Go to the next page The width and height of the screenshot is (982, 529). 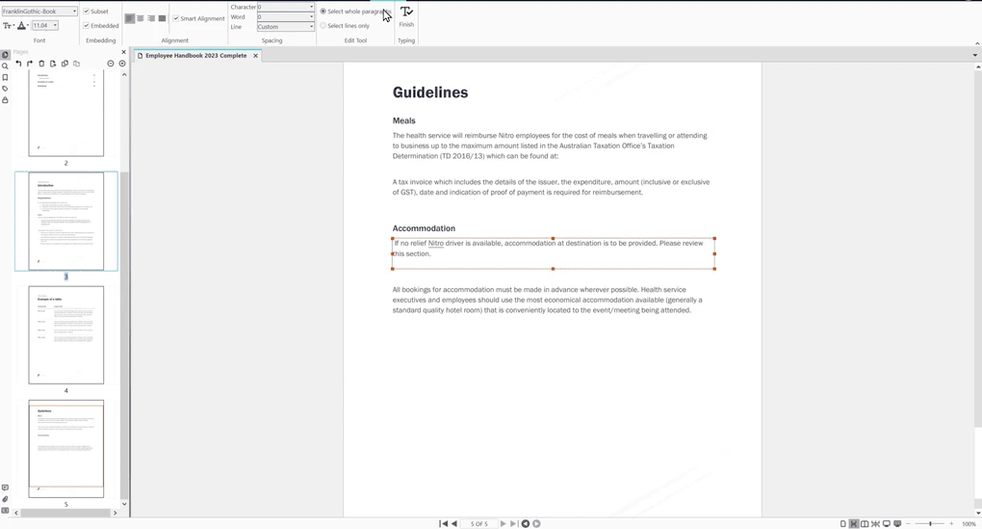tap(503, 523)
